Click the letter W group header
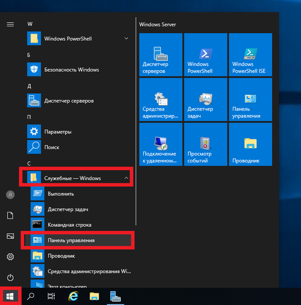 [30, 24]
